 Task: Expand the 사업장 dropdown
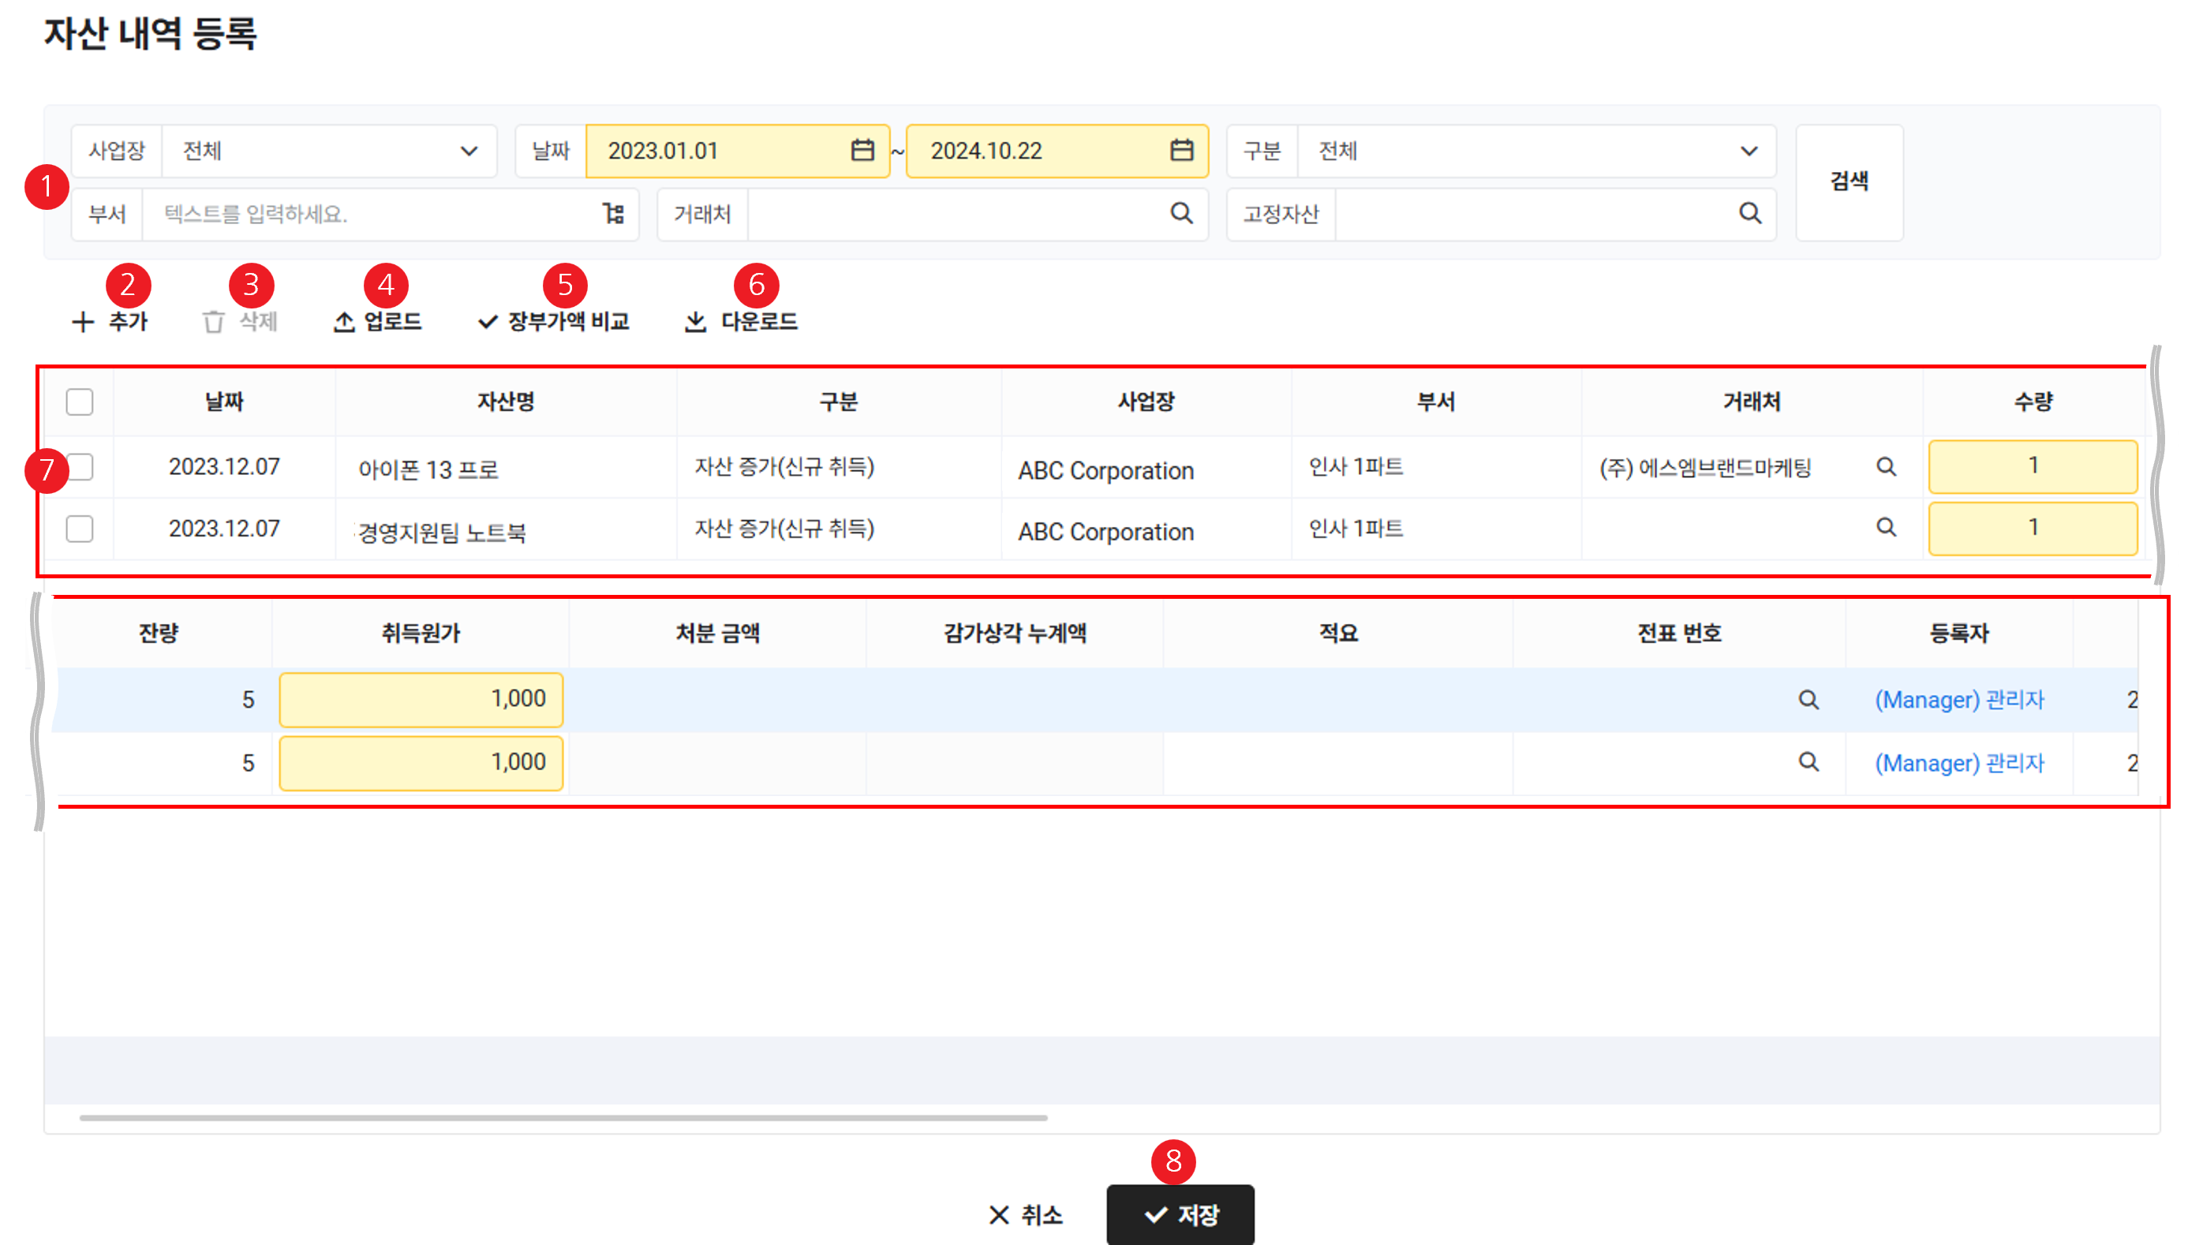point(469,151)
